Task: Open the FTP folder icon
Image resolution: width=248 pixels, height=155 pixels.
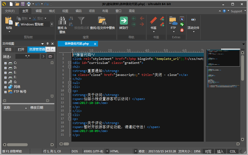Action: click(173, 21)
